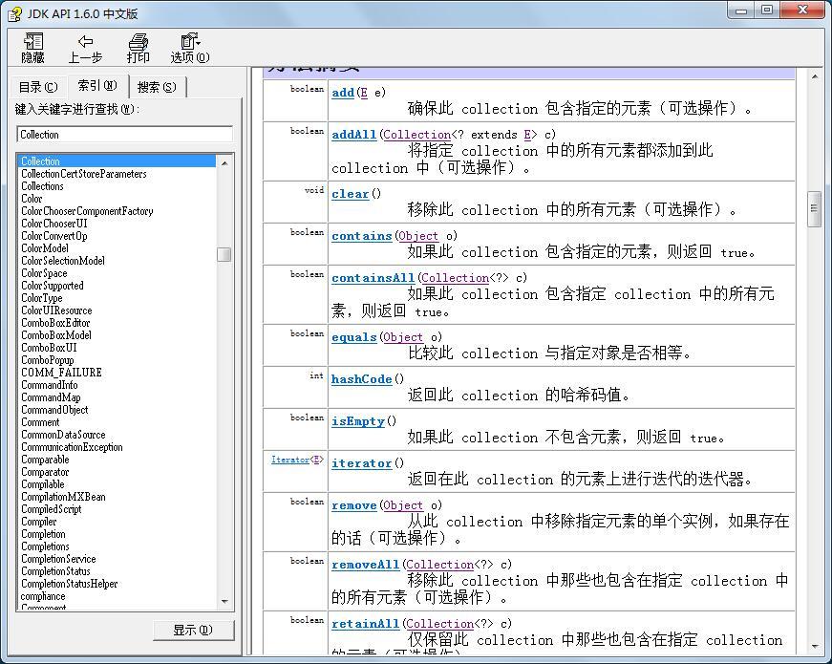This screenshot has width=832, height=664.
Task: Click the help file icon in the title bar
Action: 14,13
